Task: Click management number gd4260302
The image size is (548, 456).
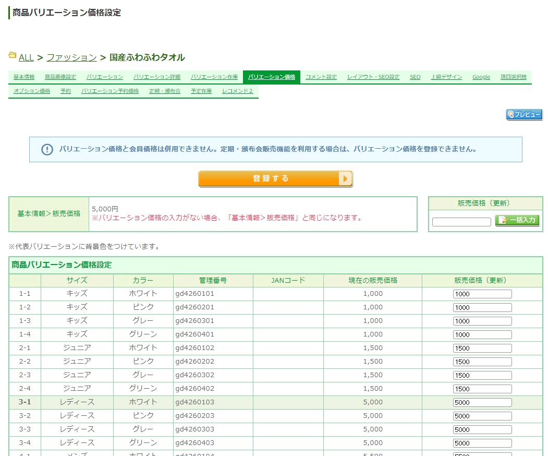Action: pos(194,375)
